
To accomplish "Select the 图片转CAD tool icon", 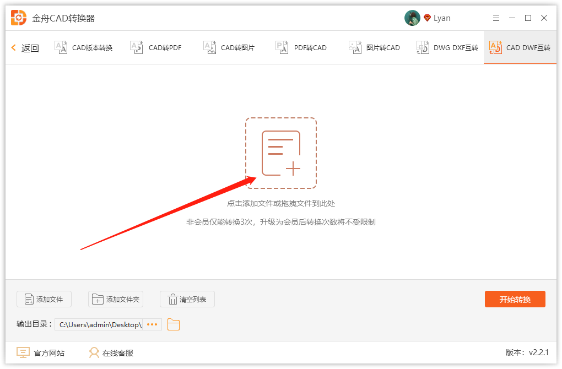I will coord(355,47).
